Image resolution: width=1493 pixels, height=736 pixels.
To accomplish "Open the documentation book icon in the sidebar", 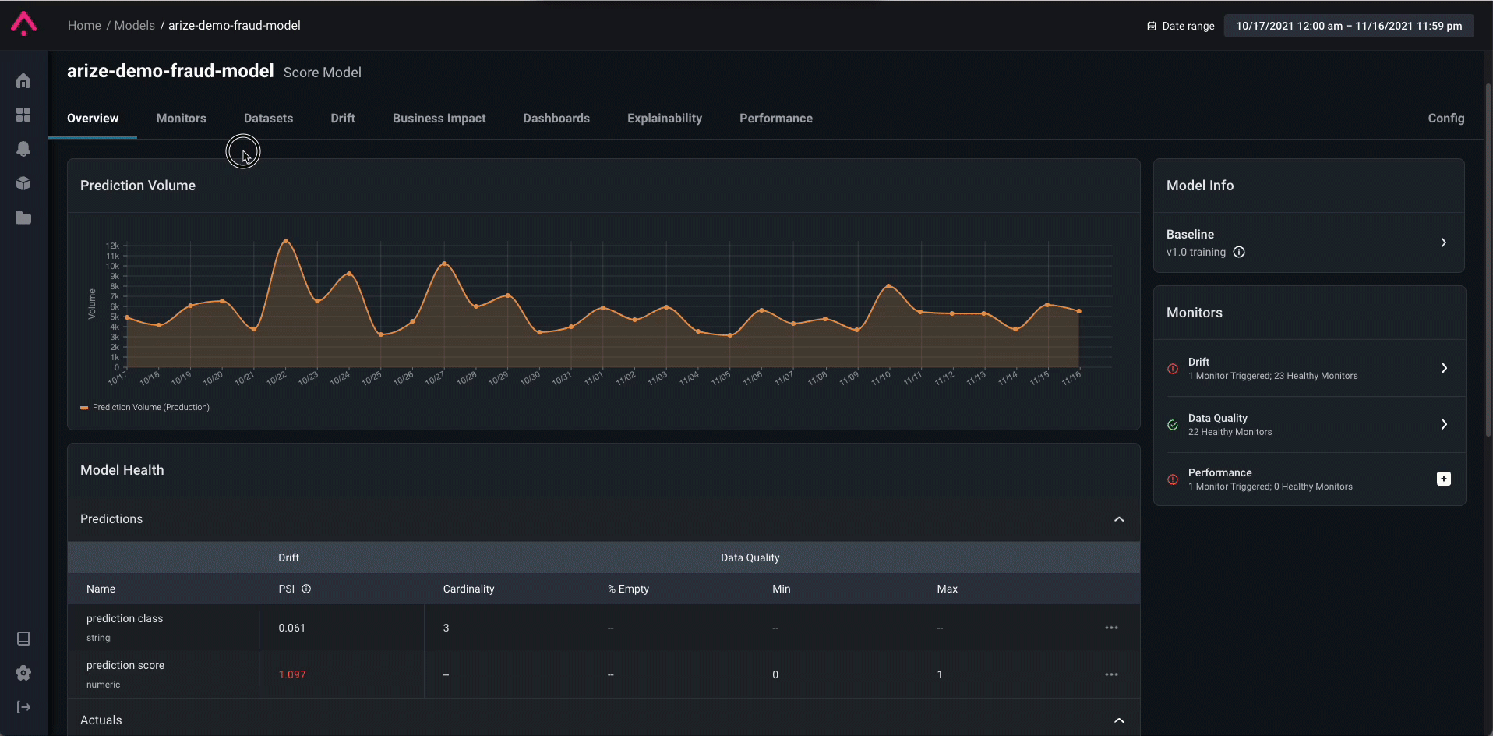I will pos(23,639).
